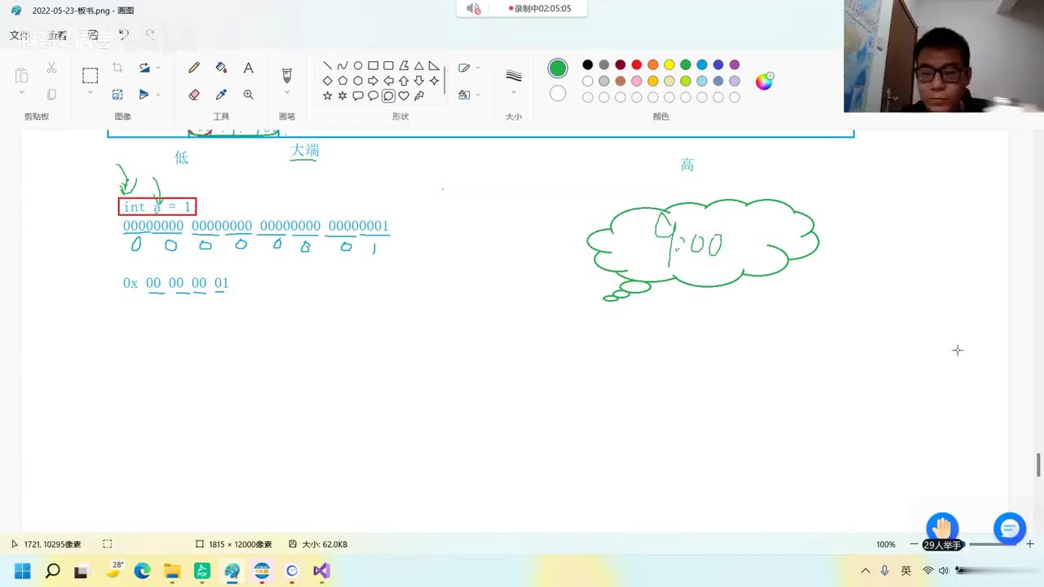Select the Pencil tool
This screenshot has width=1044, height=587.
pyautogui.click(x=194, y=68)
